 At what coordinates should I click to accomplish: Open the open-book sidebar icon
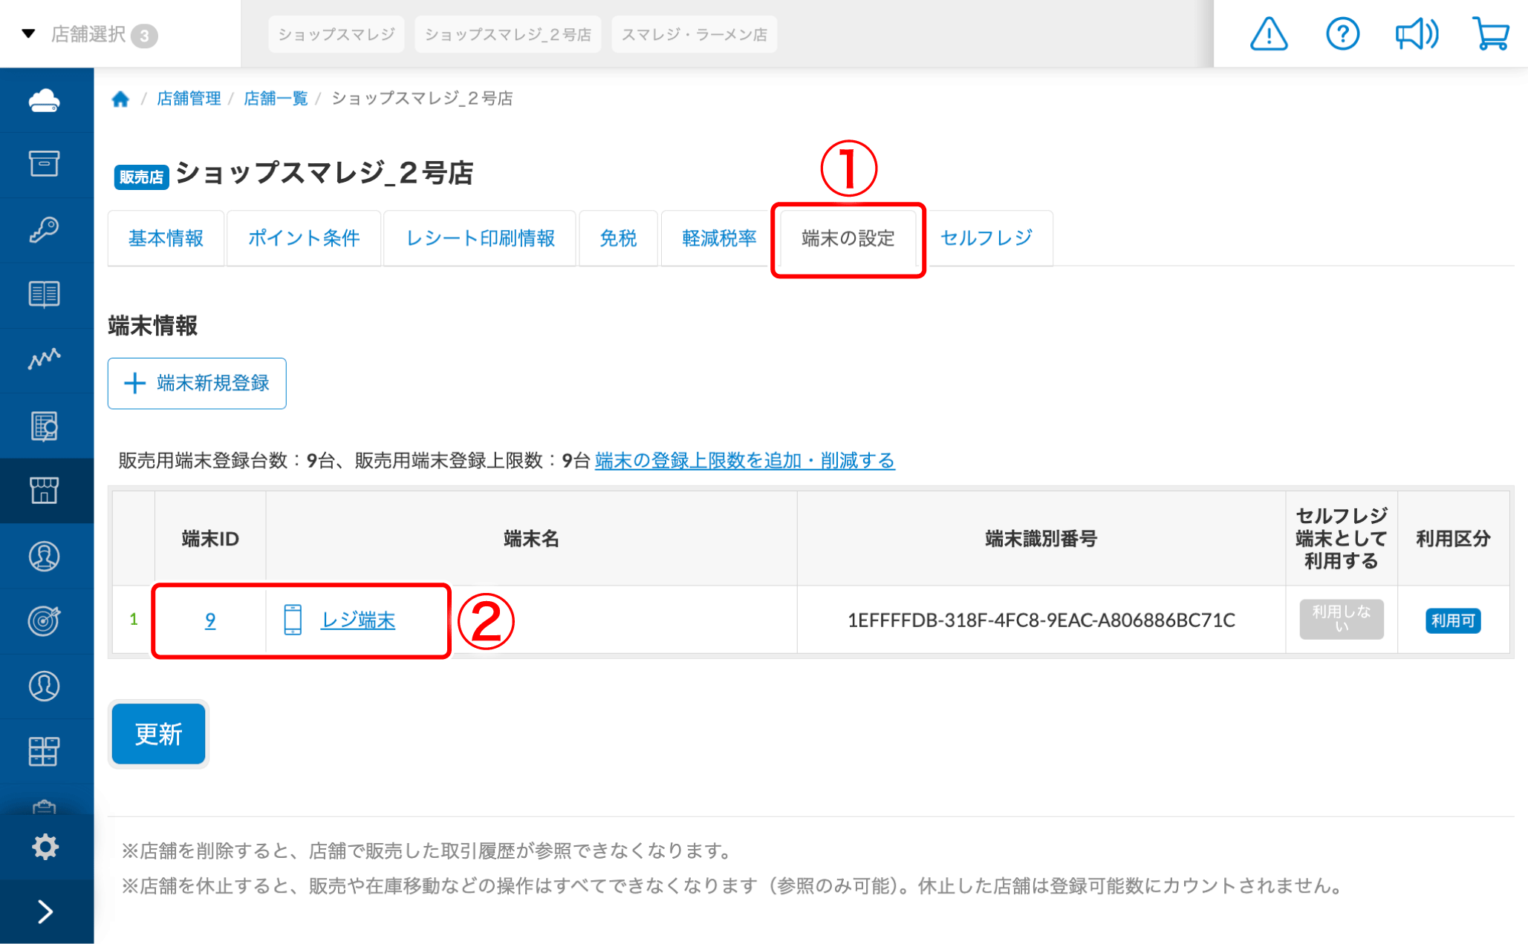point(45,295)
